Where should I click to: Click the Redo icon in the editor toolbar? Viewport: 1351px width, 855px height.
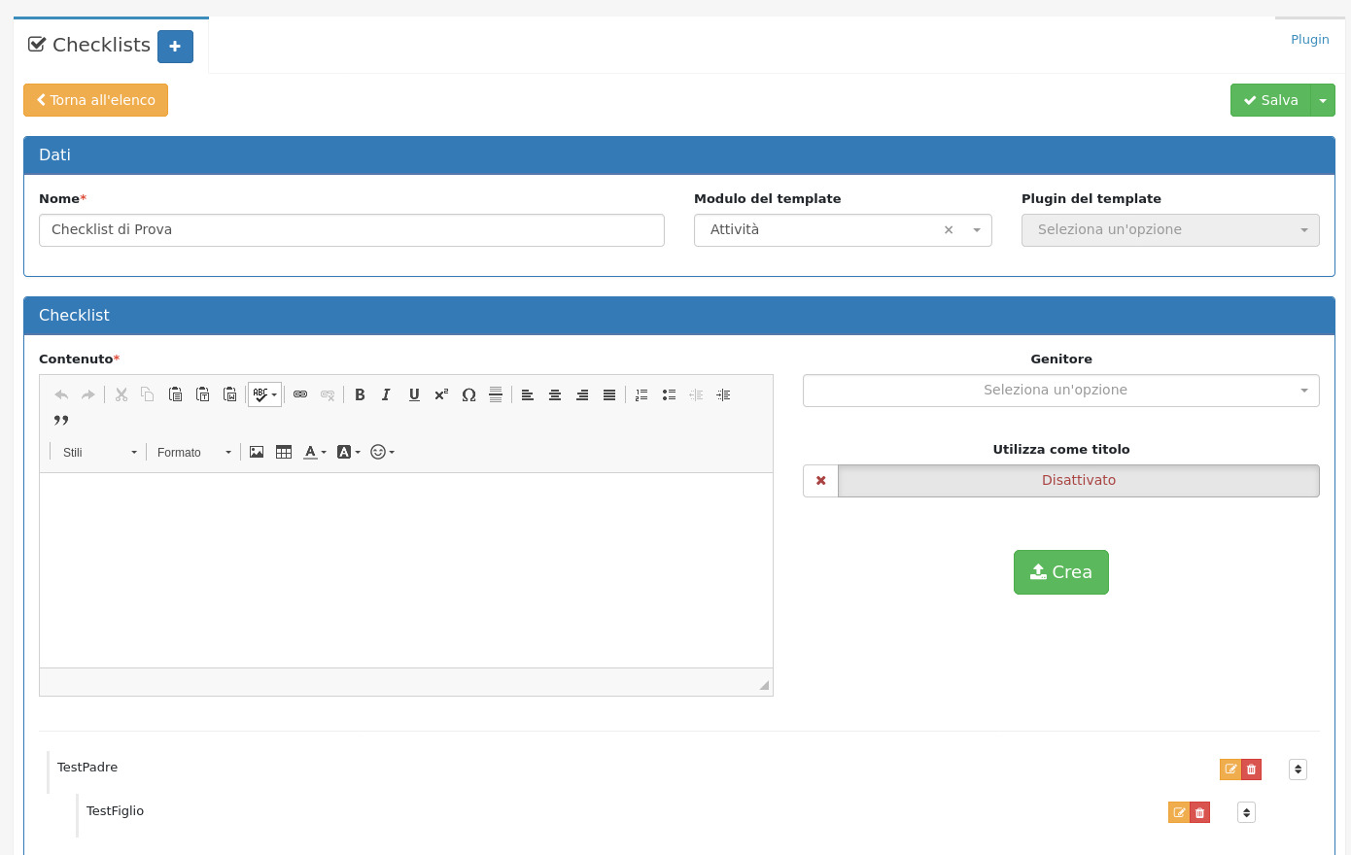click(x=88, y=394)
